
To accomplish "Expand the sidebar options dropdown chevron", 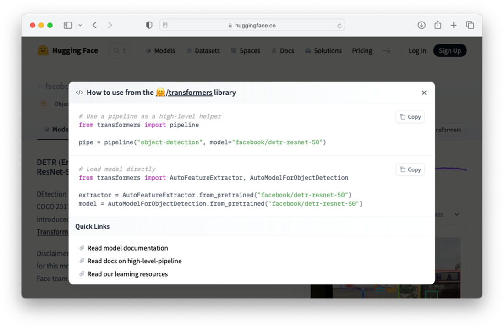I will click(80, 26).
